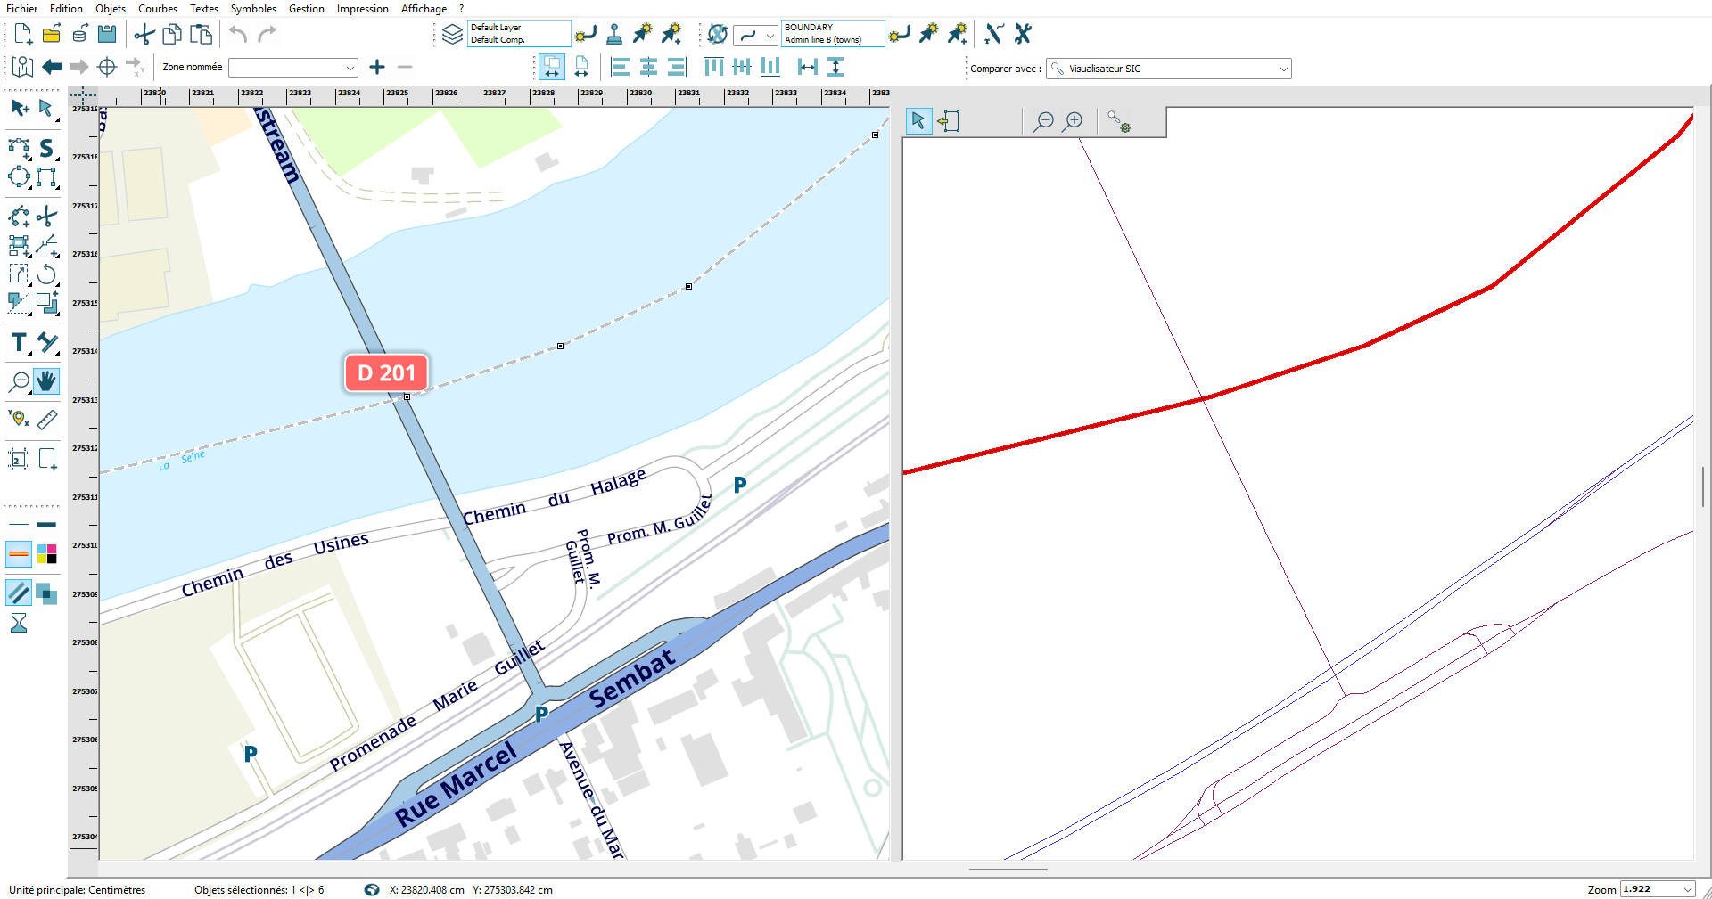Click the plus button to add named zone
Screen dimensions: 1712x899
tap(377, 67)
